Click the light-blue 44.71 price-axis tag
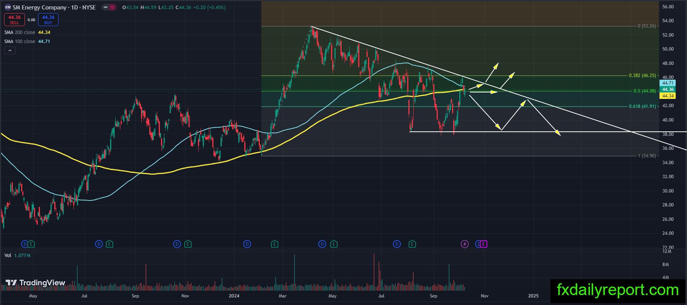 click(x=667, y=83)
